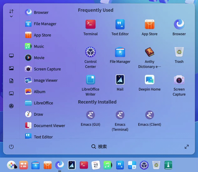Screen dimensions: 198x172
Task: Open the sort order dropdown
Action: tap(11, 13)
